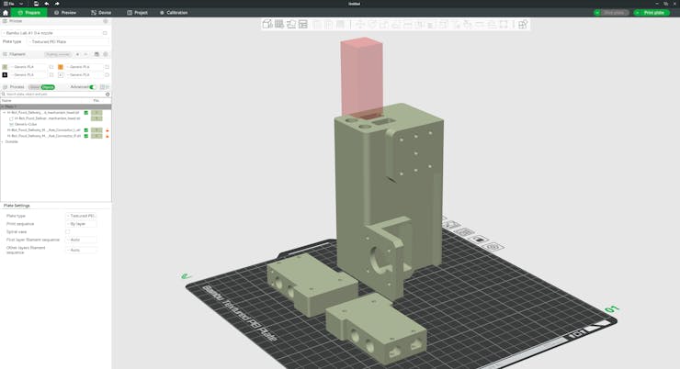Click filament 4 white color swatch

coord(61,75)
